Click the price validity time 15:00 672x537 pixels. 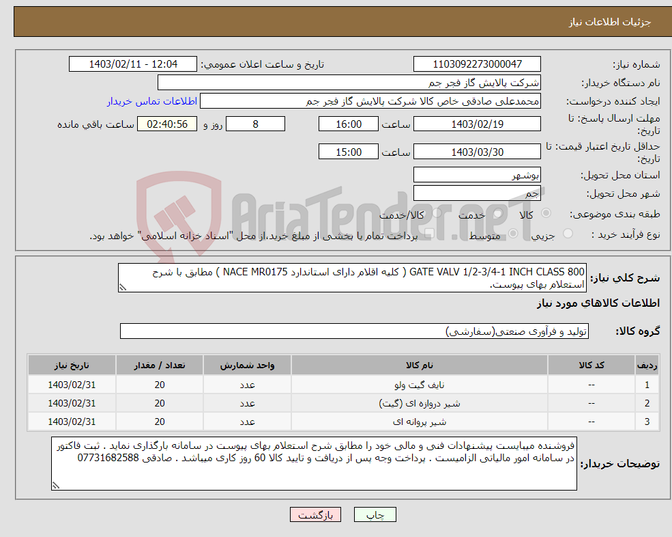click(349, 152)
